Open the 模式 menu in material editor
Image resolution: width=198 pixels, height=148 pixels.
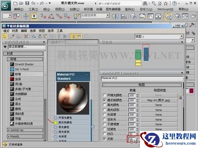pos(6,31)
